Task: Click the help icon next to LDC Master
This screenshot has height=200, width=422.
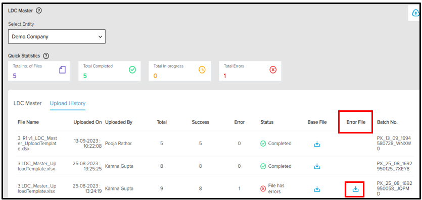Action: 39,11
